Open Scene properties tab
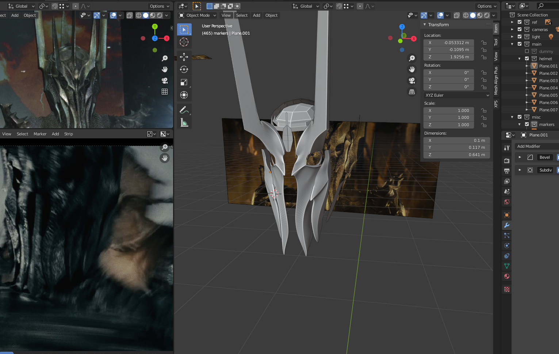 507,192
